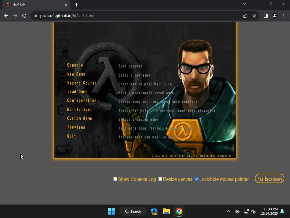Click the Chrome taskbar icon
The height and width of the screenshot is (218, 290).
point(179,211)
